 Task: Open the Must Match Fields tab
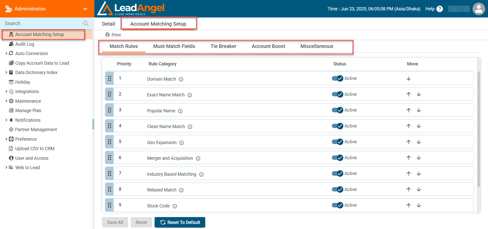(x=174, y=46)
